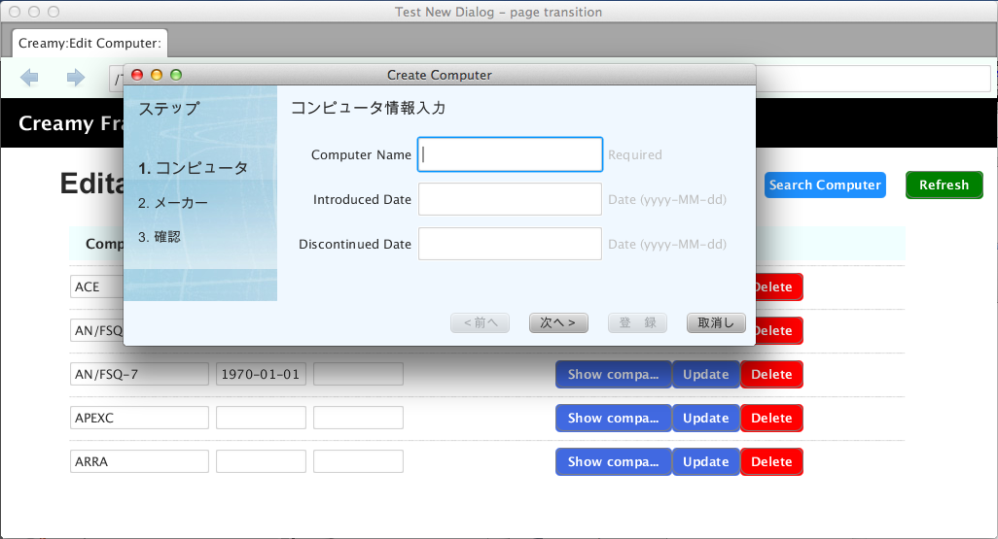The width and height of the screenshot is (998, 539).
Task: Select the Creamy:Edit Computer tab
Action: point(89,44)
